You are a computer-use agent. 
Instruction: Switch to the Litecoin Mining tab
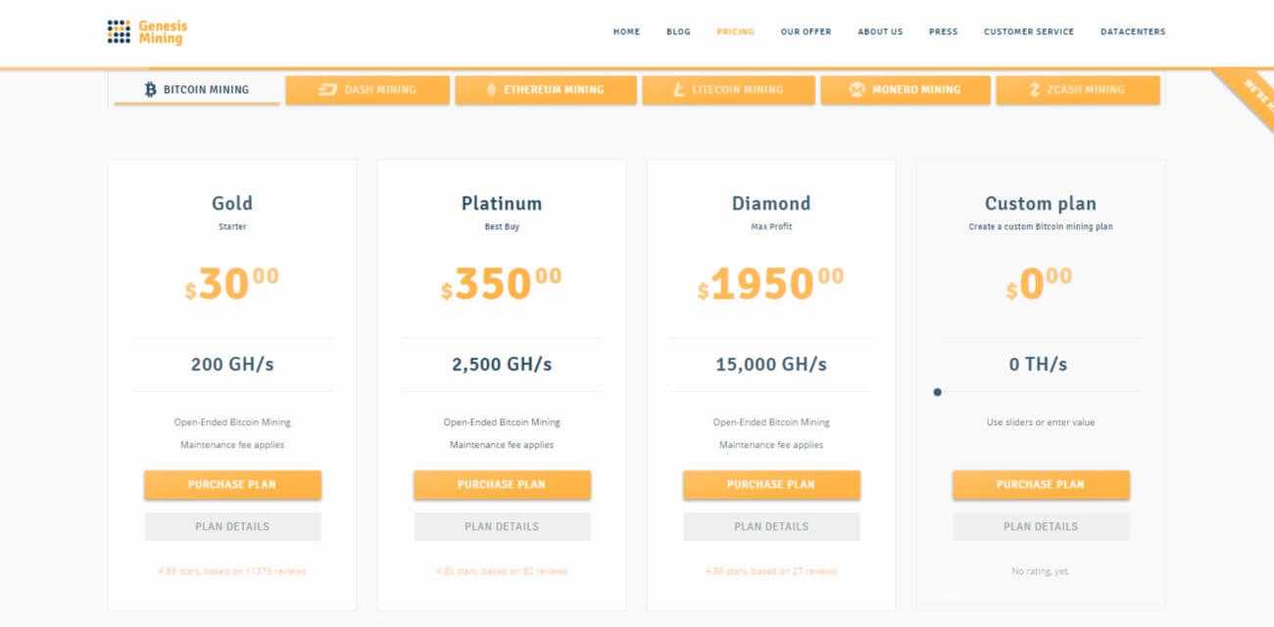(x=727, y=89)
